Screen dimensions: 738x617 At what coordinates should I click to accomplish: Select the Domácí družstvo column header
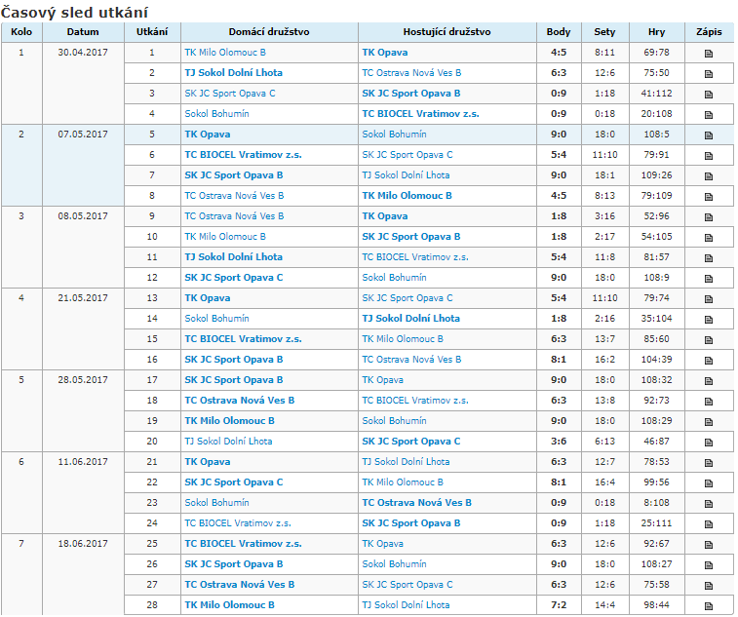point(269,32)
